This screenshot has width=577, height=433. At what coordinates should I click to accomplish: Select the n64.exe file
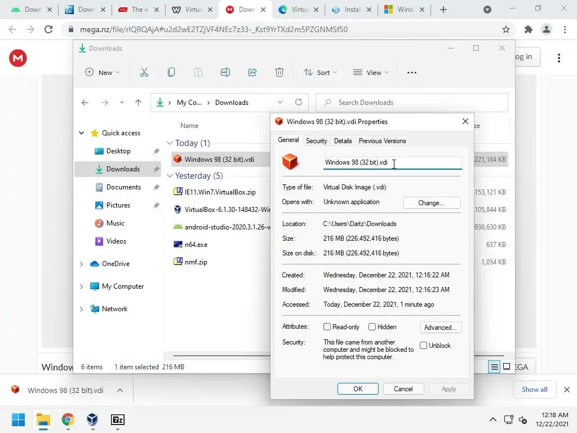196,245
